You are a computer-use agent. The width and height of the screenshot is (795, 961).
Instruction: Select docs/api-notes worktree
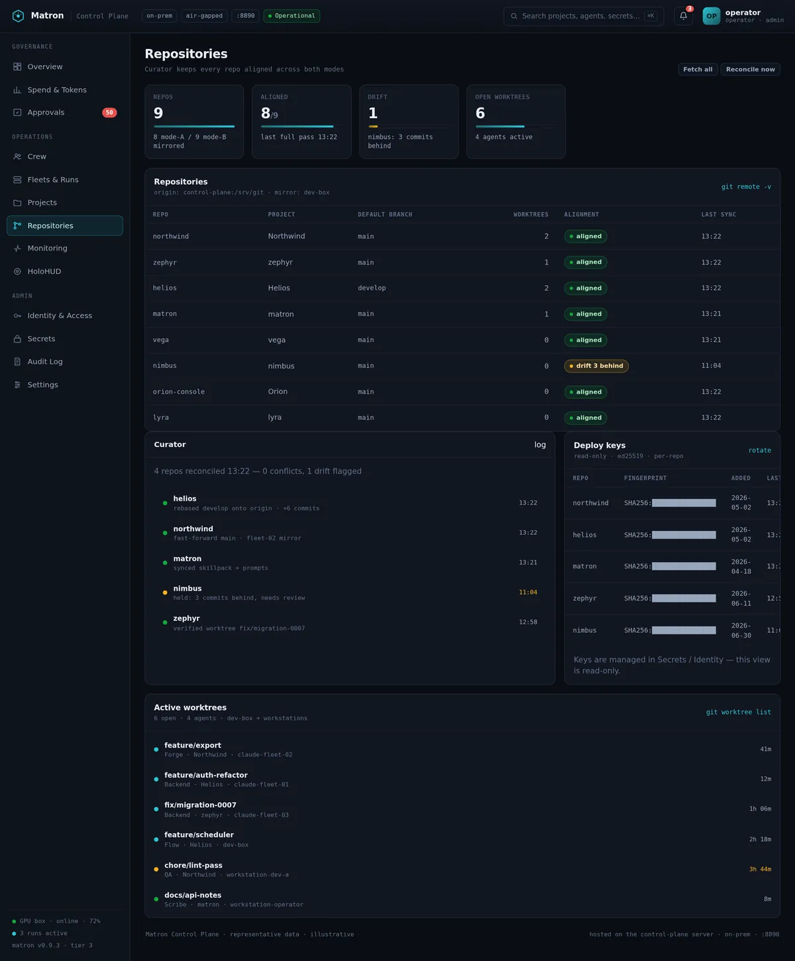(462, 899)
